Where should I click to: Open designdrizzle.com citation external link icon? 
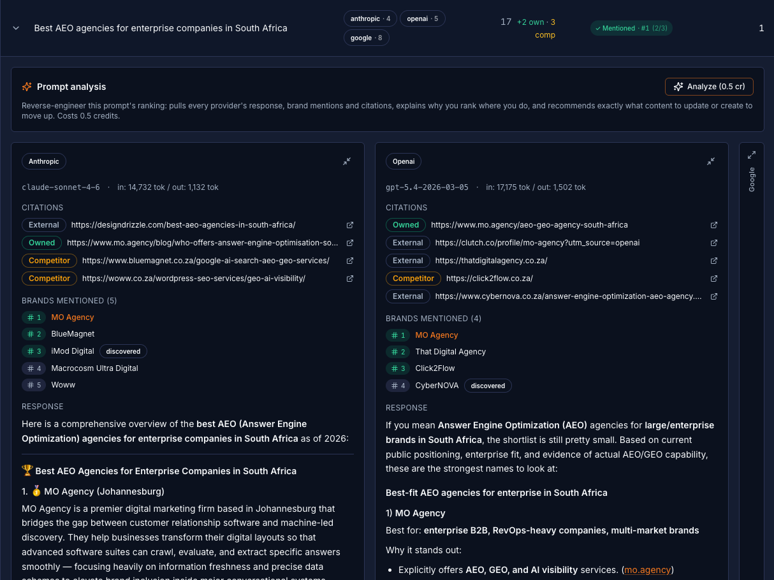(x=349, y=225)
